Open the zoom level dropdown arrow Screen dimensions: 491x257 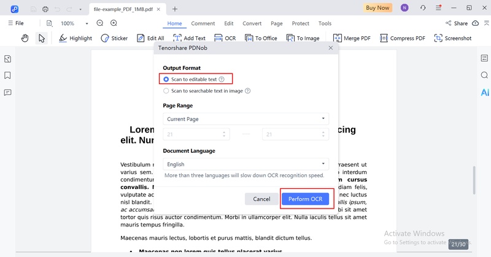pos(87,23)
